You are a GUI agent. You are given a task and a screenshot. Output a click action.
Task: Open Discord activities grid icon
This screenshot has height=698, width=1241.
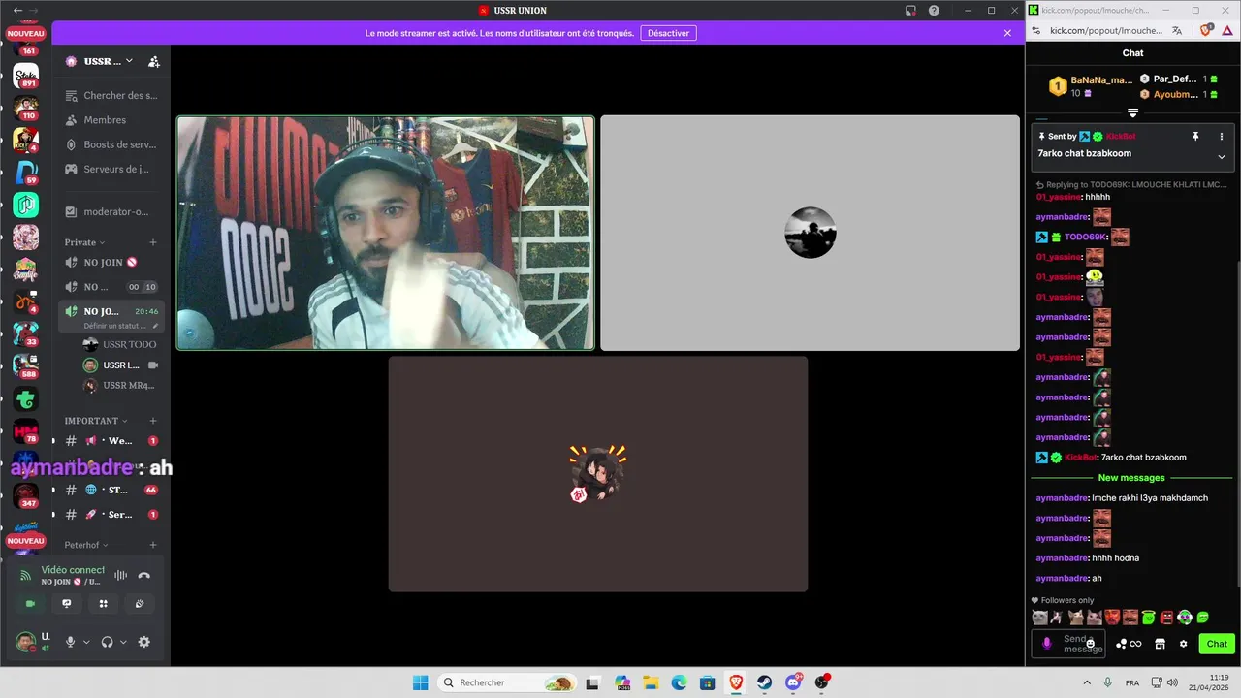pyautogui.click(x=104, y=603)
